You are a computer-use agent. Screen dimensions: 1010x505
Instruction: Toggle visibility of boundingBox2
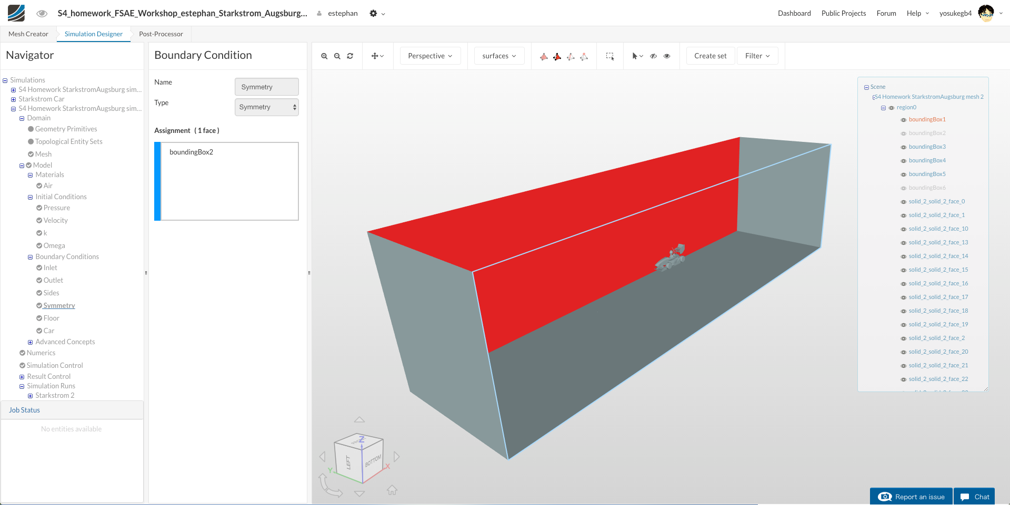tap(904, 133)
